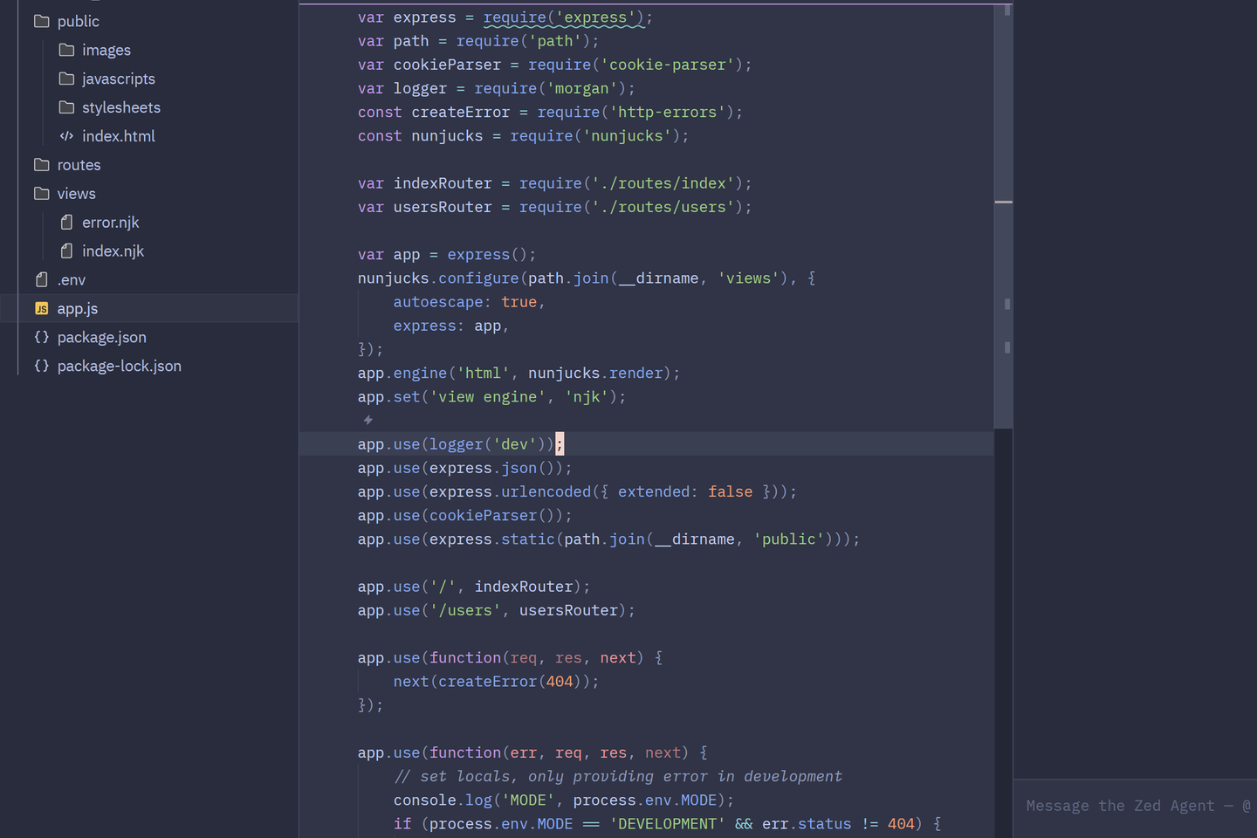Viewport: 1257px width, 838px height.
Task: Click the braces icon beside package.json
Action: point(41,338)
